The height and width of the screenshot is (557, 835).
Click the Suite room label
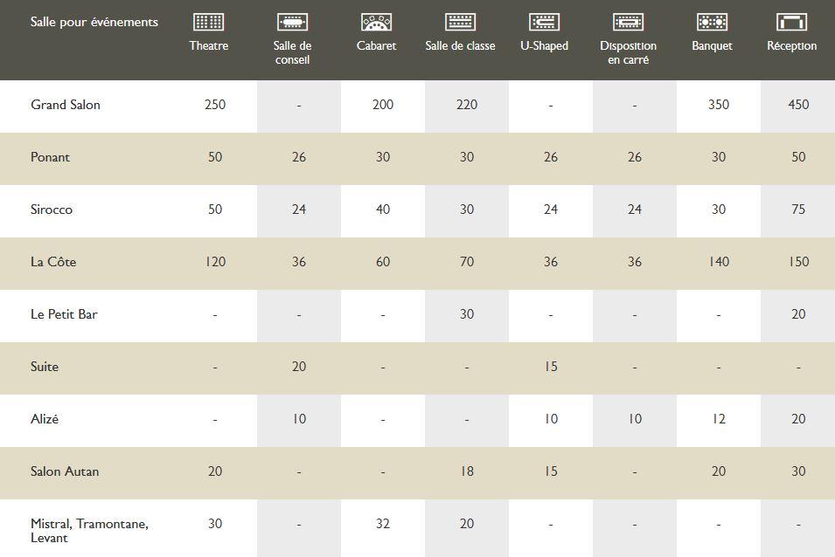click(x=45, y=367)
